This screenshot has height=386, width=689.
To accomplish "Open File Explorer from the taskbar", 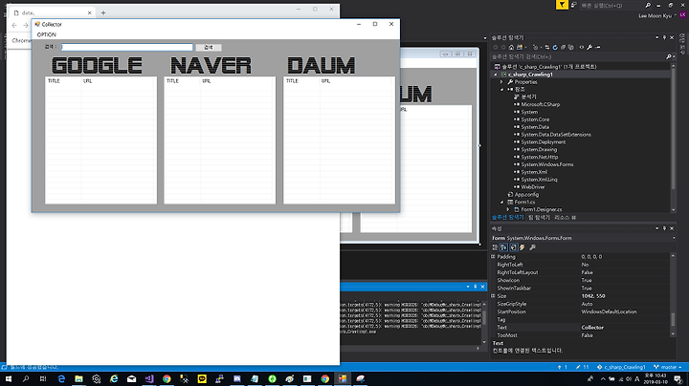I will [78, 378].
